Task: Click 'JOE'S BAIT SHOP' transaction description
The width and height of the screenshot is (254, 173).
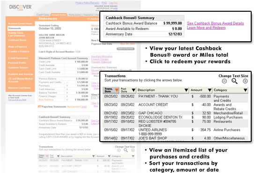Action: click(152, 138)
